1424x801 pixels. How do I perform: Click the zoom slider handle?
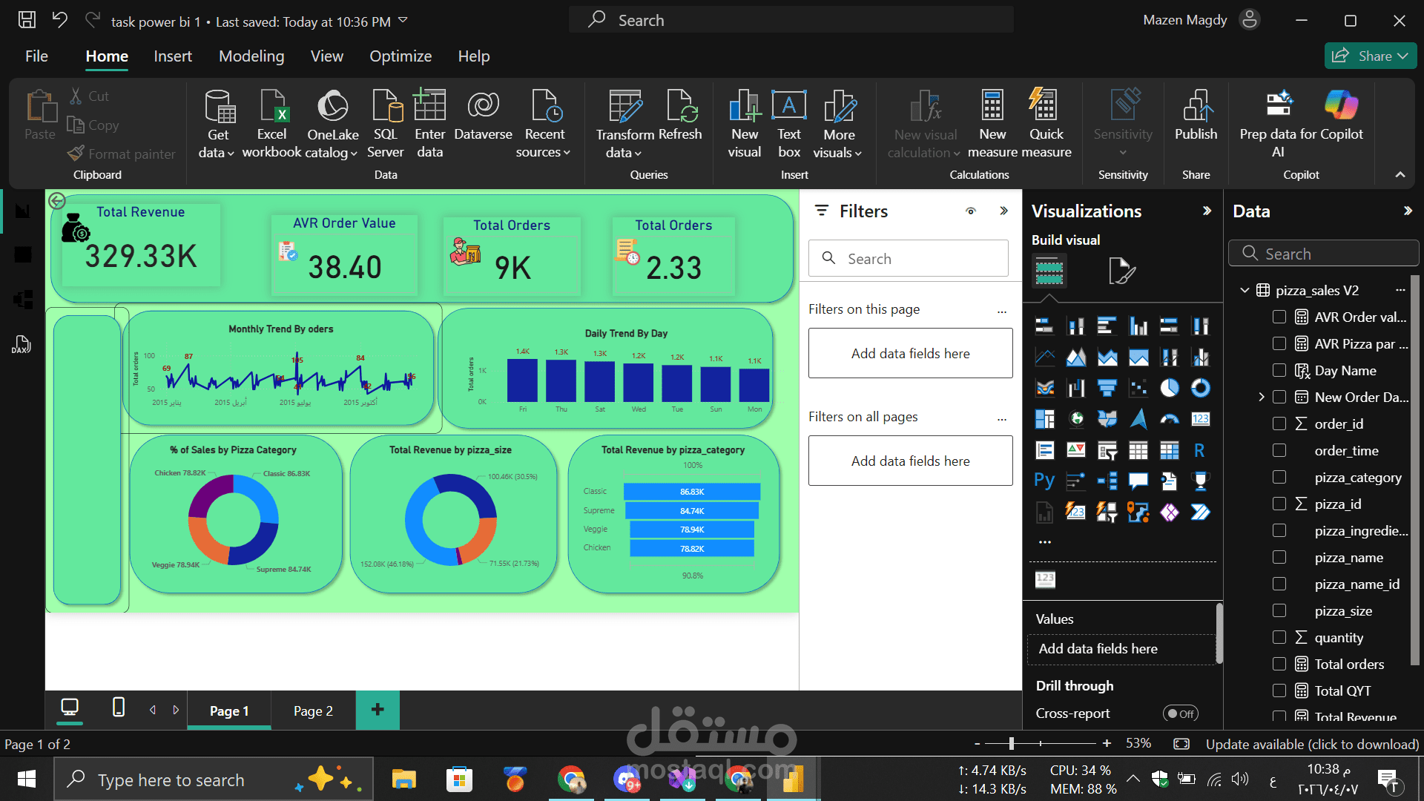tap(1011, 743)
